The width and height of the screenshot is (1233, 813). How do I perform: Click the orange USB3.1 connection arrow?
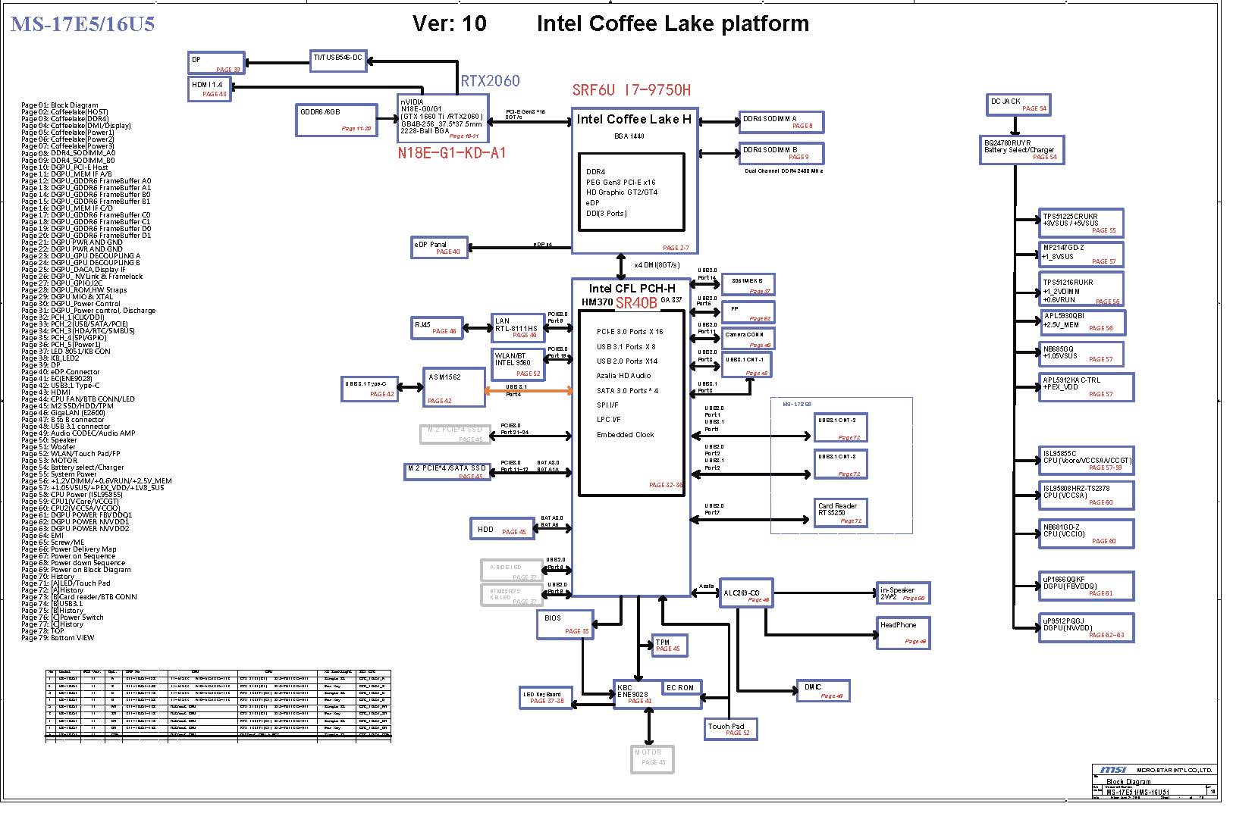pyautogui.click(x=529, y=391)
